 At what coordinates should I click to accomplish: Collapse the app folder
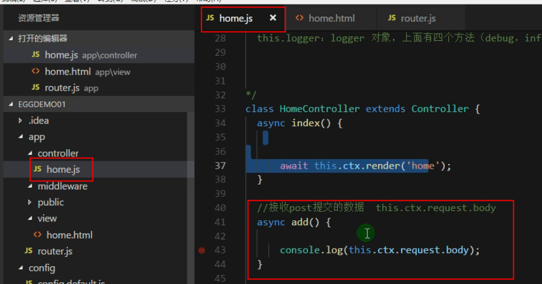pyautogui.click(x=21, y=137)
